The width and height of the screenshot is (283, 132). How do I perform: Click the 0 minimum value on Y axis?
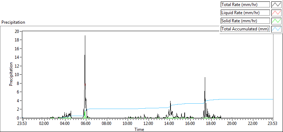[x=18, y=118]
